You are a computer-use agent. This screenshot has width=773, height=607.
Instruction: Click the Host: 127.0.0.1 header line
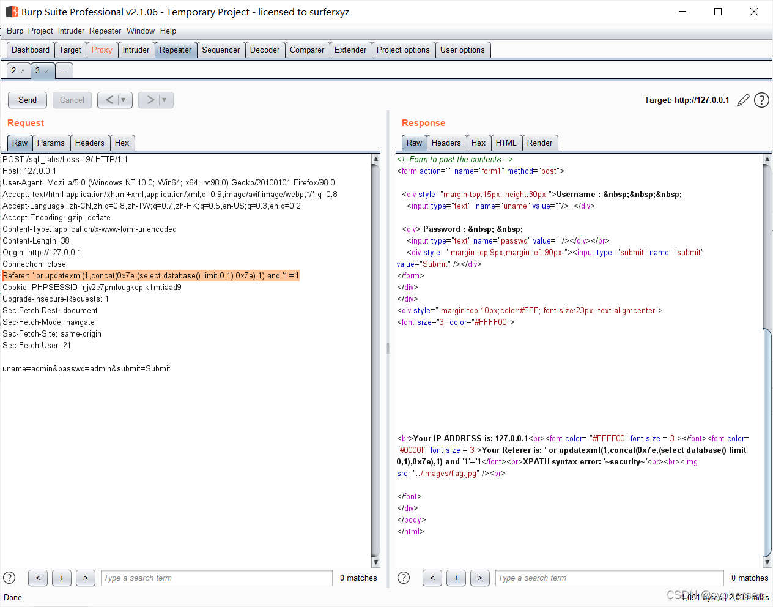pos(29,171)
